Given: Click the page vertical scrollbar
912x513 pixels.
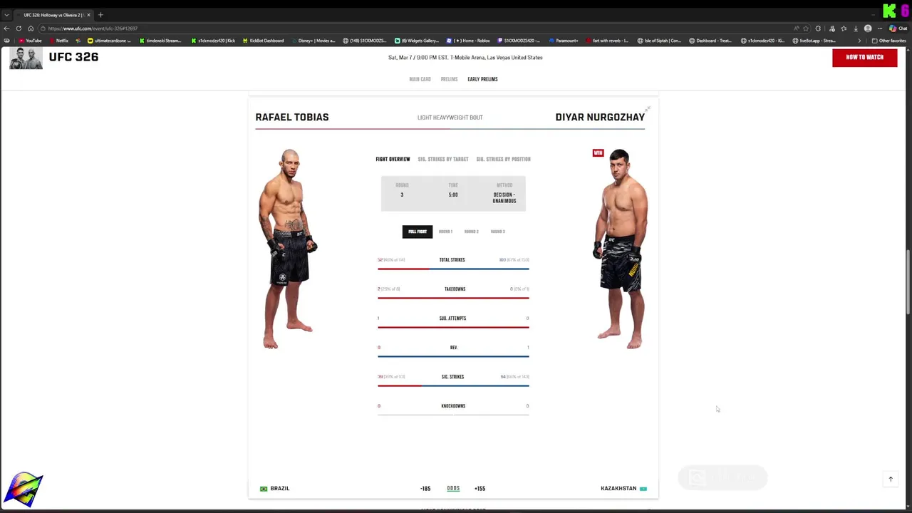Looking at the screenshot, I should (x=908, y=281).
